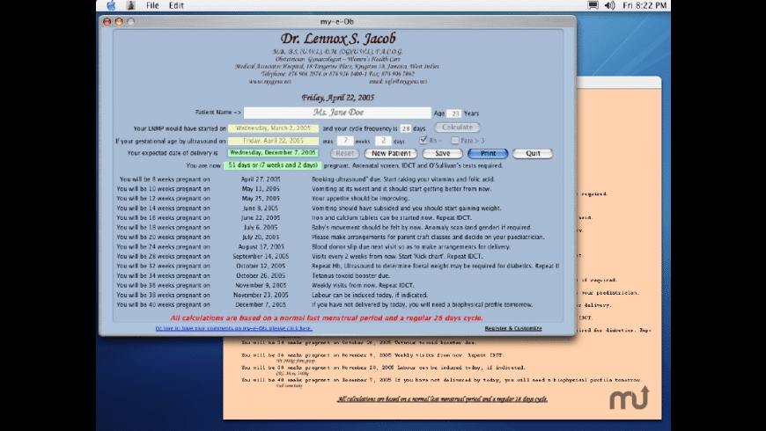This screenshot has width=766, height=431.
Task: Click 'You will be 20 weeks pregnant on'
Action: pyautogui.click(x=163, y=237)
